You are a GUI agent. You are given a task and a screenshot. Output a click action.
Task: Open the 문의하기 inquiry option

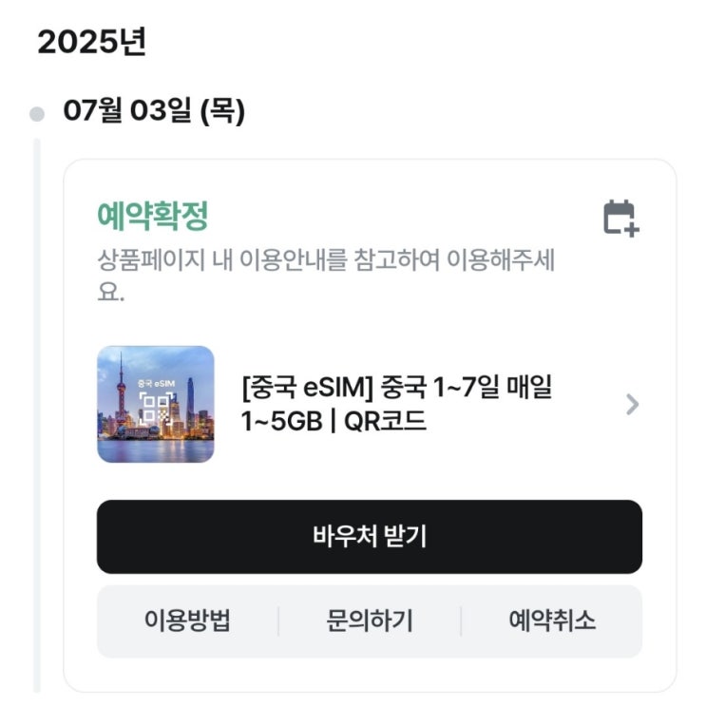pyautogui.click(x=370, y=621)
